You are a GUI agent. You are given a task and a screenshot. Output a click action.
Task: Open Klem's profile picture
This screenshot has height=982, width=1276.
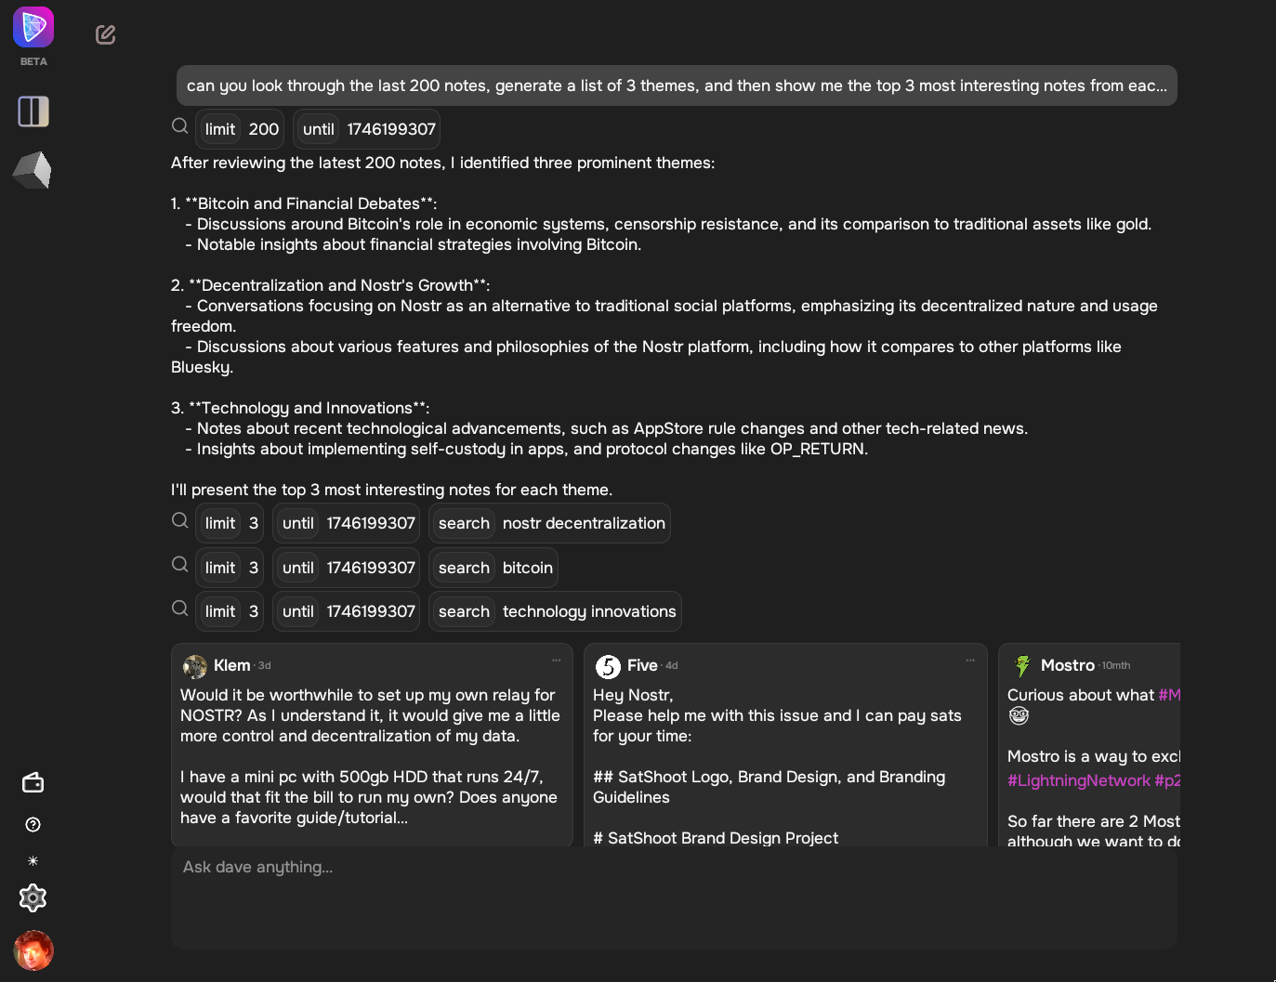tap(195, 666)
